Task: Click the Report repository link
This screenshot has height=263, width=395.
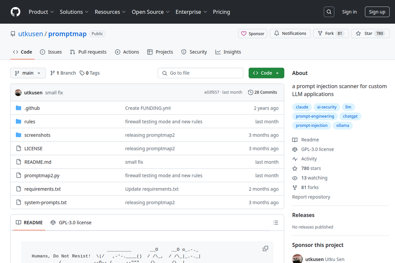Action: point(311,197)
